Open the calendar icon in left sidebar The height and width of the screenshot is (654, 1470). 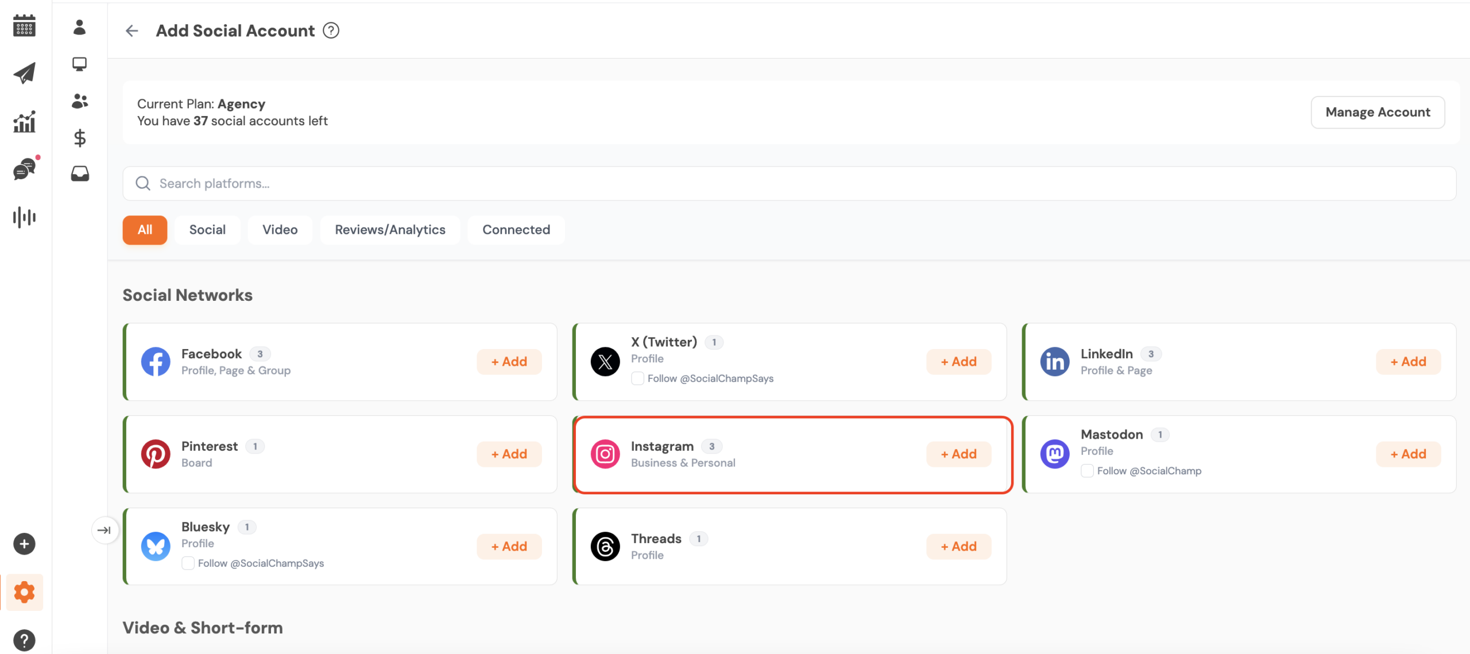(x=24, y=26)
